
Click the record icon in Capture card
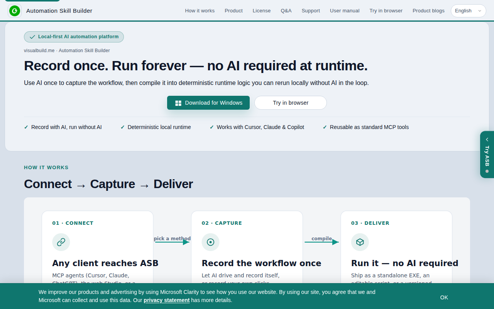[x=210, y=242]
